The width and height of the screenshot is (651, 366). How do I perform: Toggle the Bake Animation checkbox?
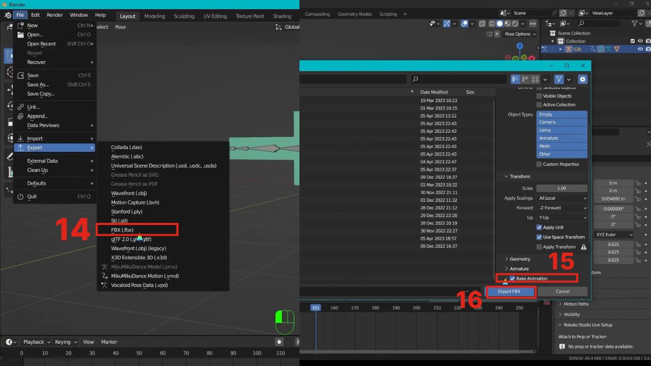[x=512, y=279]
